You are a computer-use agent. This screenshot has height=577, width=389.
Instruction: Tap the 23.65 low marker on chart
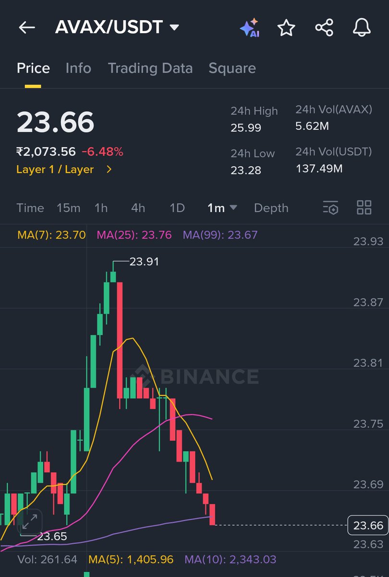pyautogui.click(x=52, y=536)
